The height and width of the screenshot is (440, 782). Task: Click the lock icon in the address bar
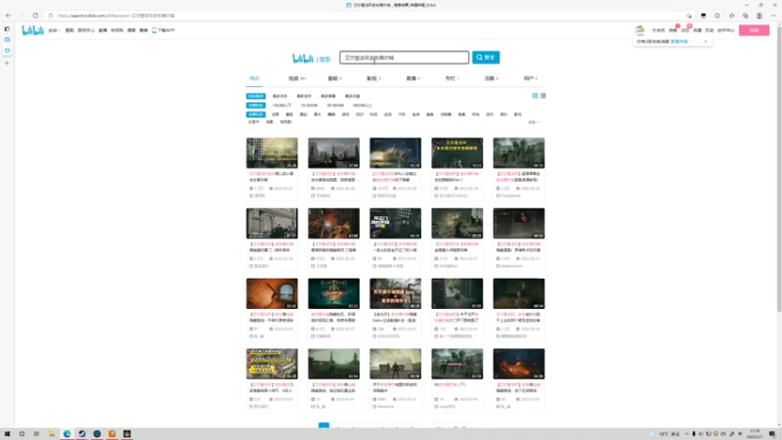(51, 16)
